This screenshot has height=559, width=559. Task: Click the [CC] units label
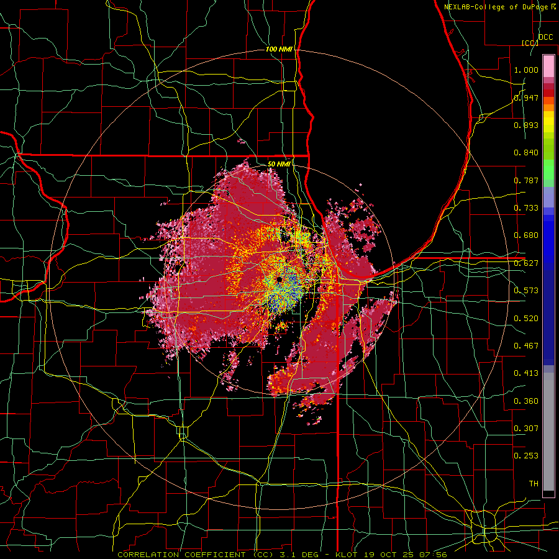pyautogui.click(x=530, y=43)
